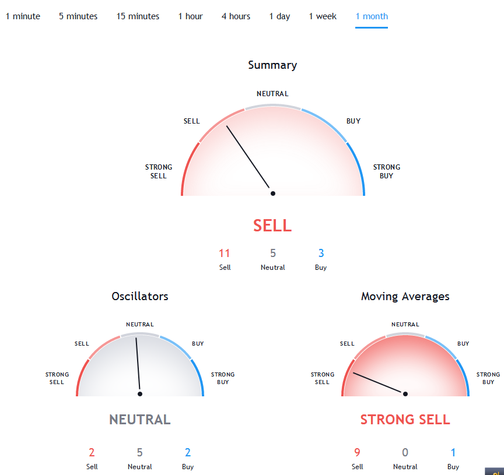Click the Moving Averages sell count 9
The width and height of the screenshot is (504, 475).
tap(357, 452)
